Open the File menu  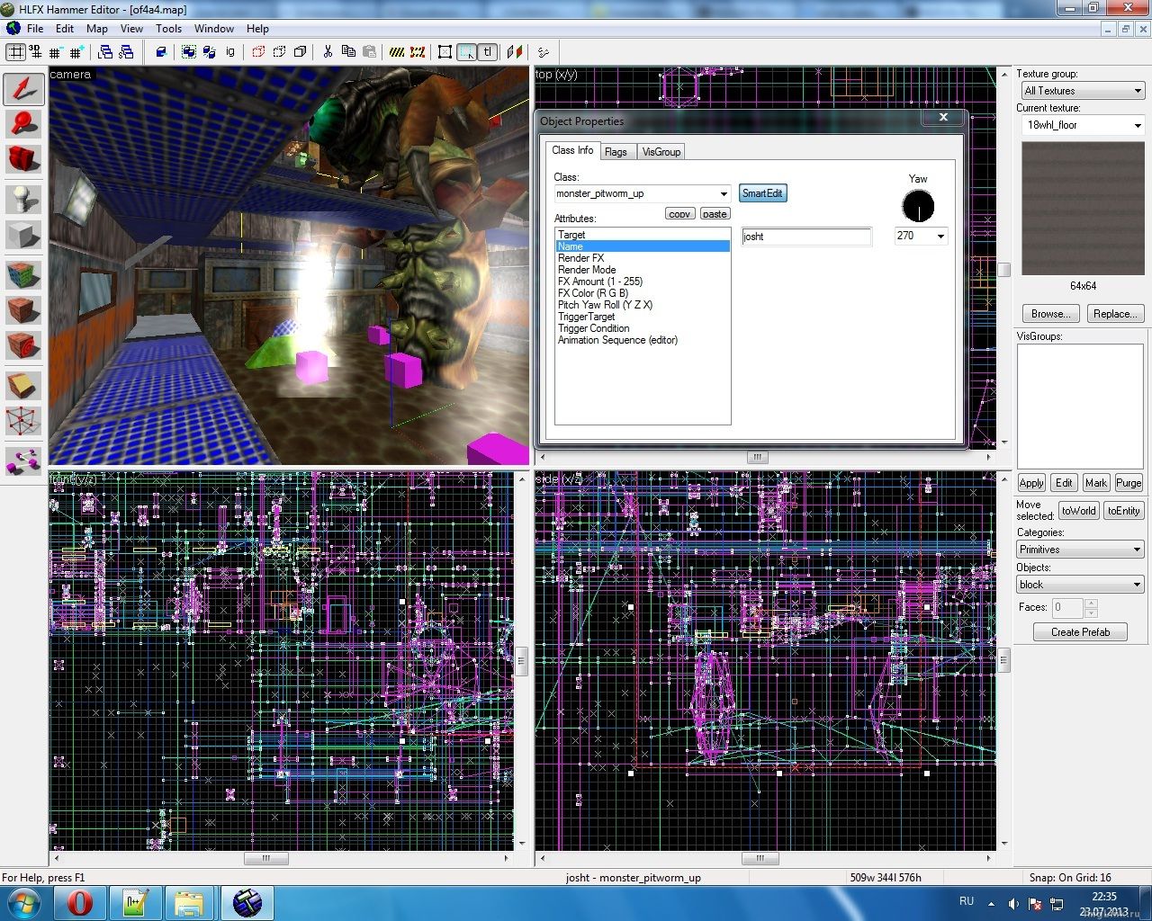tap(35, 28)
